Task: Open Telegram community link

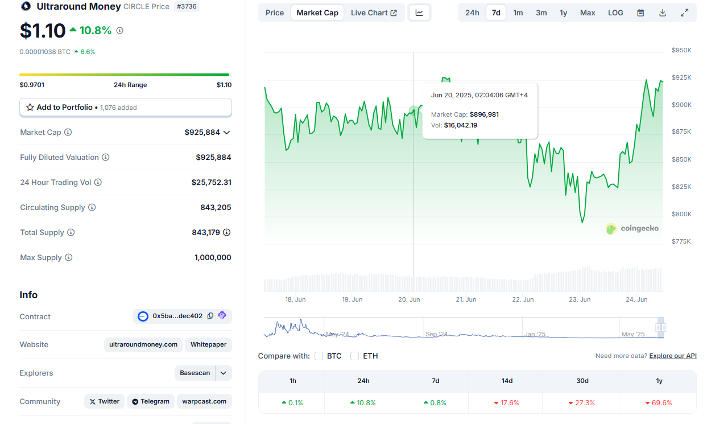Action: click(x=151, y=401)
